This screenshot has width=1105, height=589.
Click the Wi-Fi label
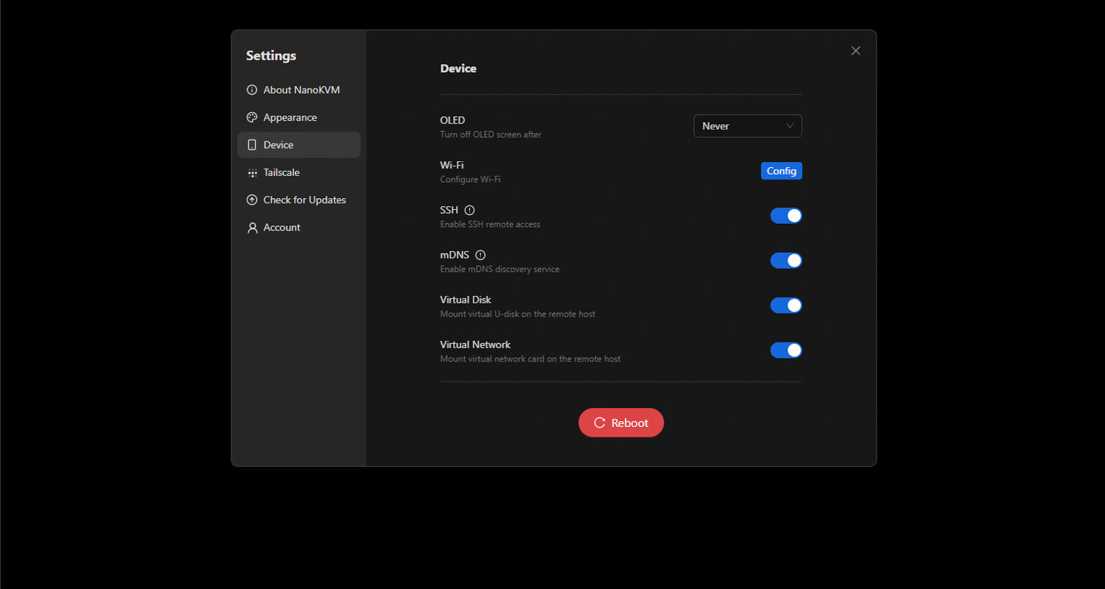[x=452, y=165]
